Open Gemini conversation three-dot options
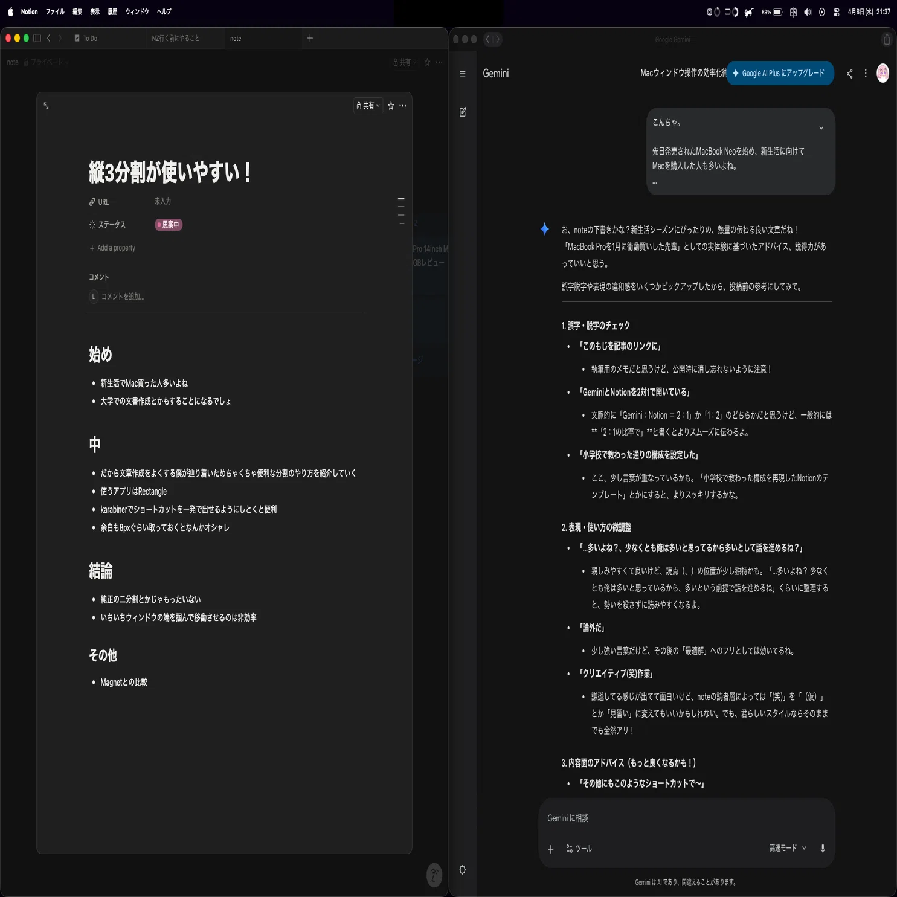Screen dimensions: 897x897 coord(866,73)
